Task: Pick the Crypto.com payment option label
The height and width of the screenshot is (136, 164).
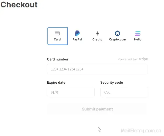Action: (117, 39)
